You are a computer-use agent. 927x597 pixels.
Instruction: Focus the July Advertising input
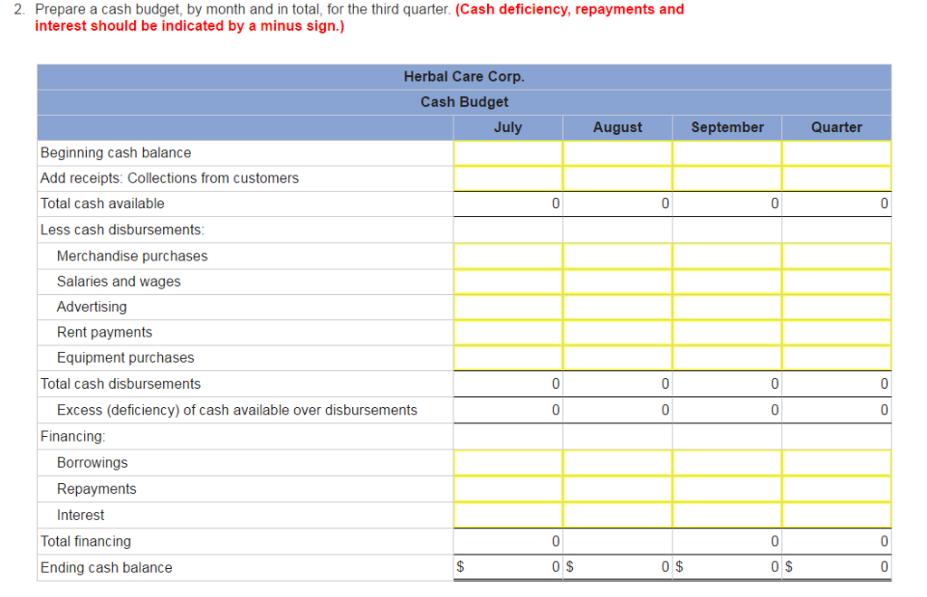pos(508,307)
